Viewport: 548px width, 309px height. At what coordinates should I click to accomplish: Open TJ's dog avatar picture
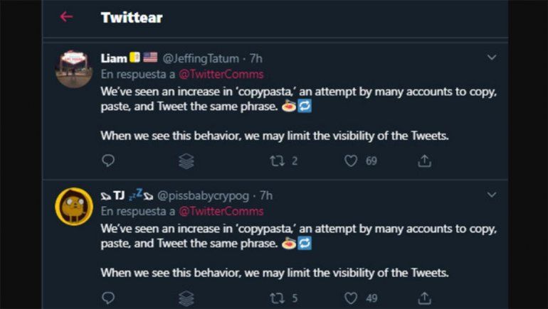click(74, 206)
